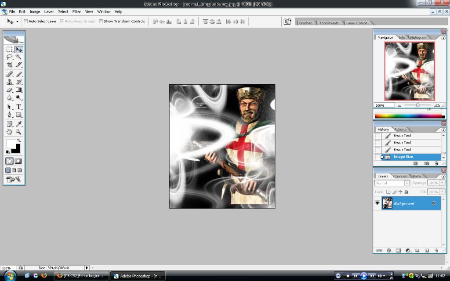The width and height of the screenshot is (450, 281).
Task: Open the Opacity slider arrow
Action: (442, 183)
